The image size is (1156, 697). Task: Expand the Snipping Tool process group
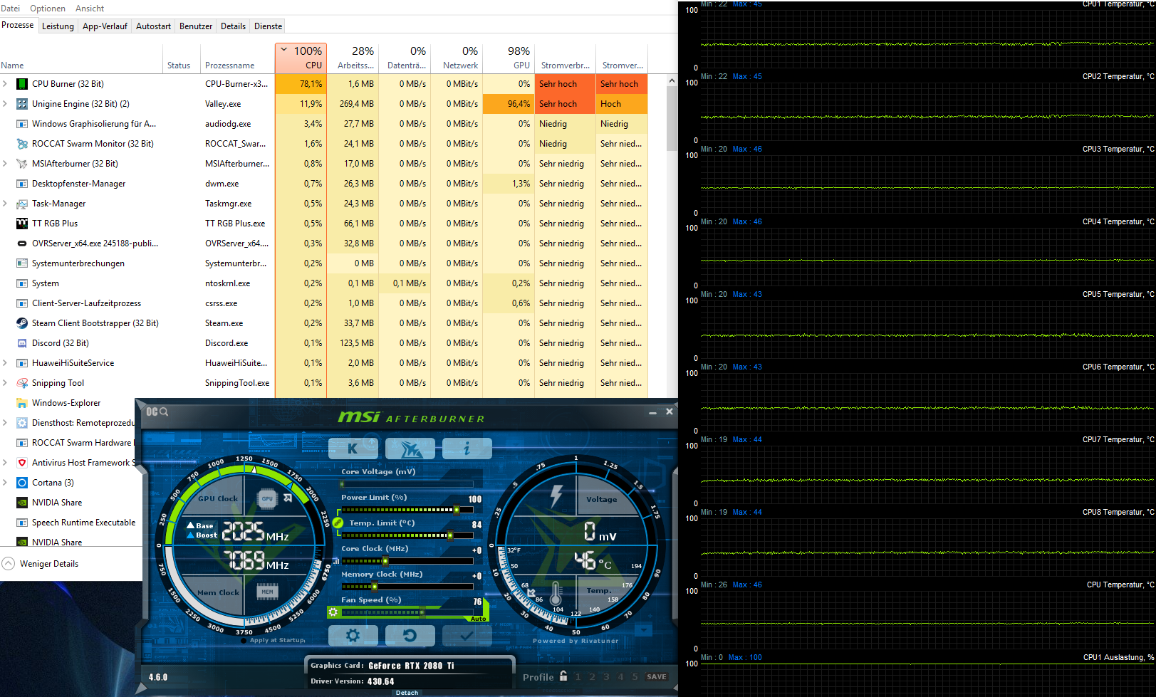click(6, 383)
